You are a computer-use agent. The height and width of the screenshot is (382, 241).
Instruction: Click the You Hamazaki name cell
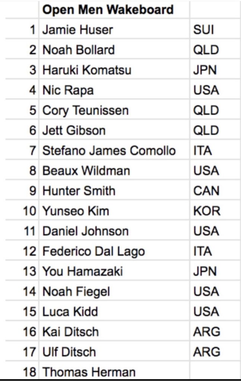(83, 272)
